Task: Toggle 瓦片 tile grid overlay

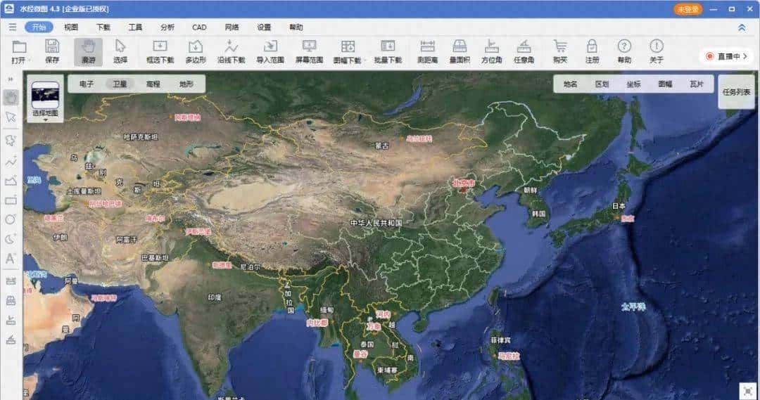Action: click(x=697, y=84)
